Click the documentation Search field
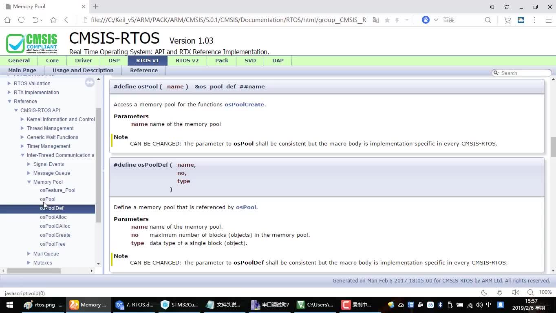556x313 pixels. coord(522,73)
